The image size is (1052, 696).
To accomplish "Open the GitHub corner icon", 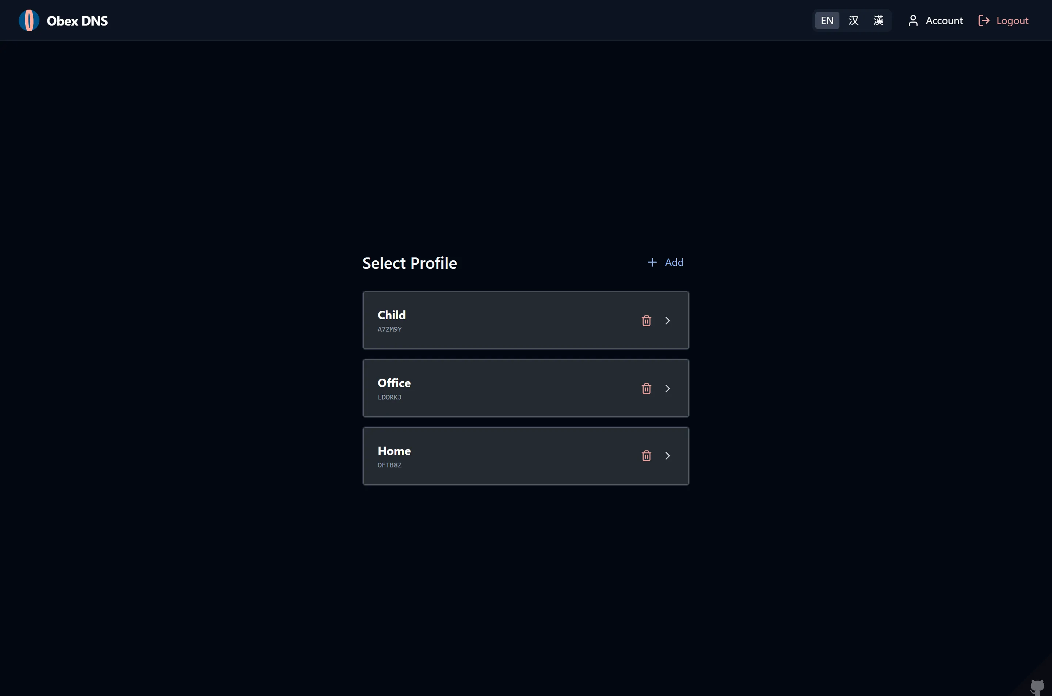I will 1037,687.
